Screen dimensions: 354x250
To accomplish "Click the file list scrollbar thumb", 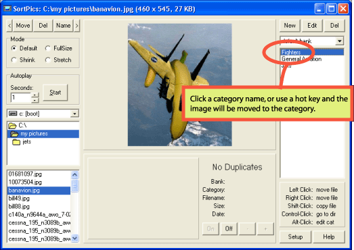I will tap(74, 186).
